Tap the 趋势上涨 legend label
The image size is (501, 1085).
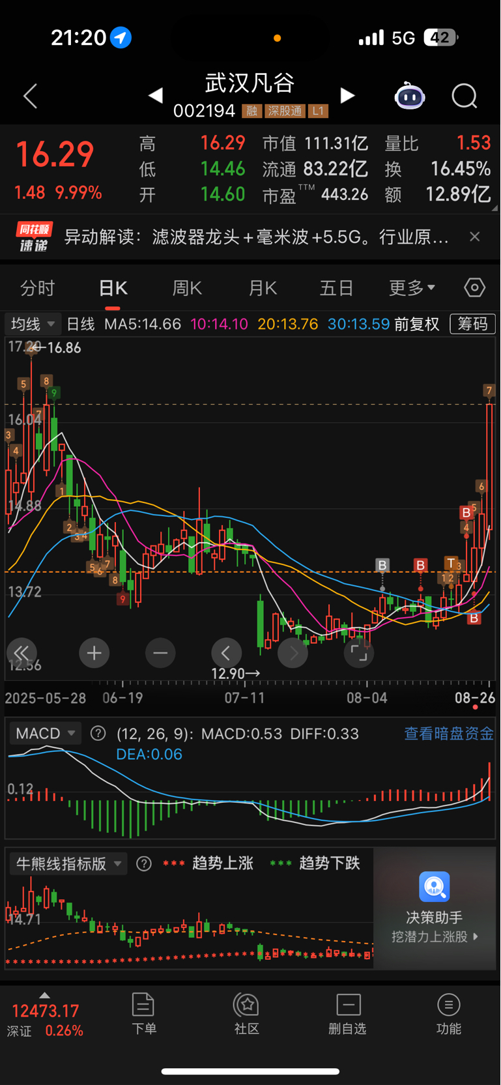coord(223,863)
